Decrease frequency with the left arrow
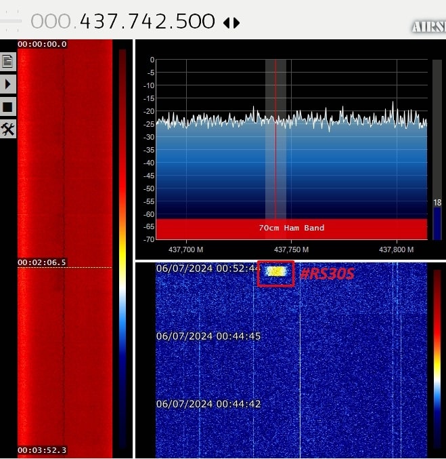 point(226,23)
